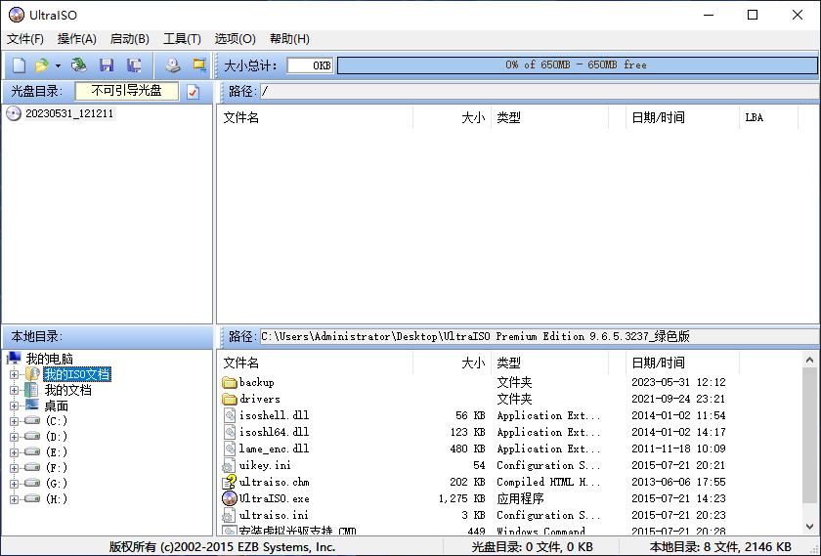Screen dimensions: 821x556
Task: Open the 选项(O) menu
Action: click(x=236, y=39)
